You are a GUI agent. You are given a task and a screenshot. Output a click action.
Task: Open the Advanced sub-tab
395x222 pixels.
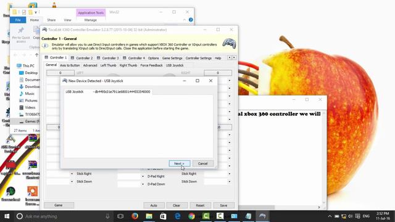point(90,65)
